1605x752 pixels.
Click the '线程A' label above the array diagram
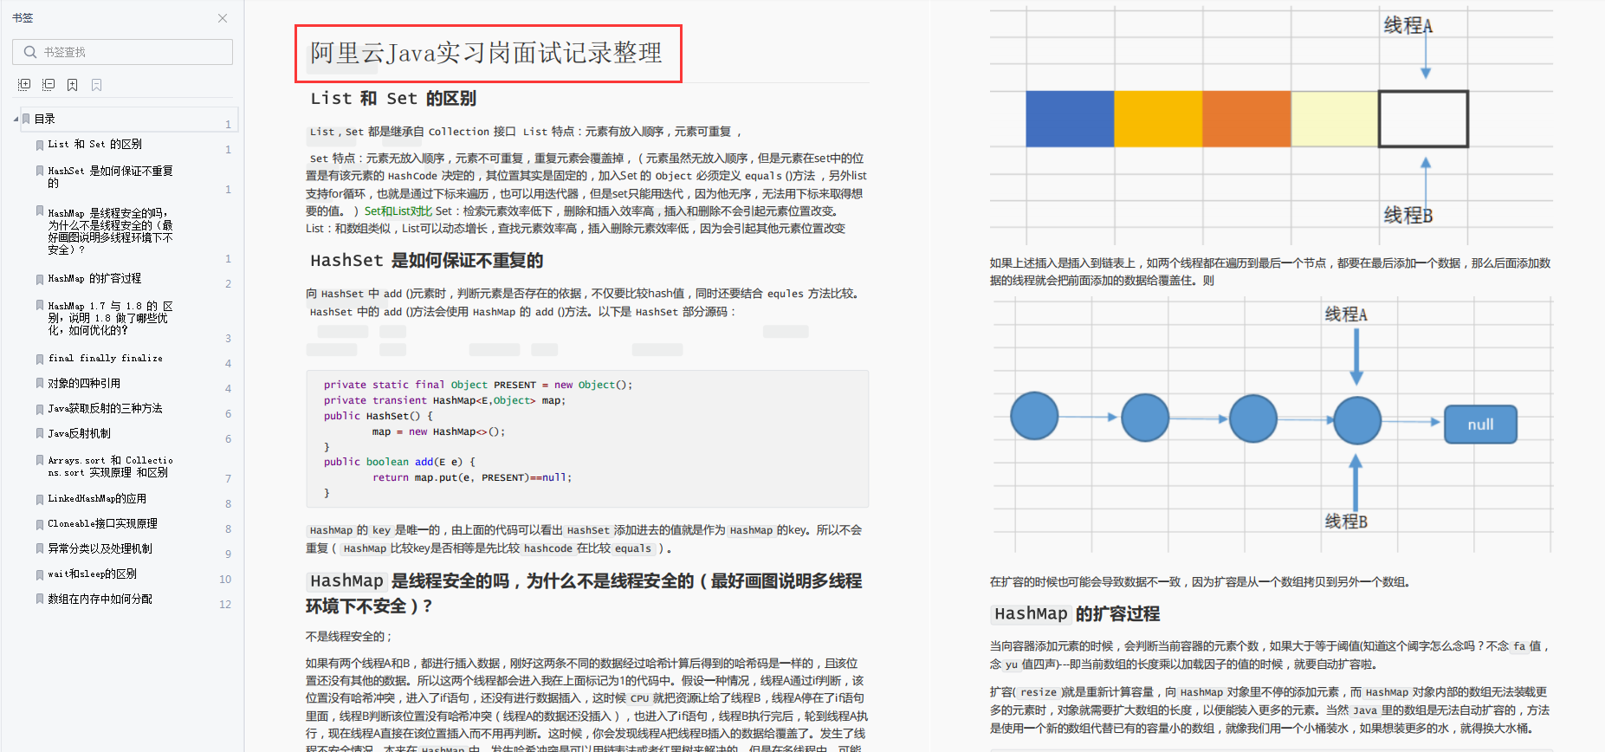tap(1408, 26)
